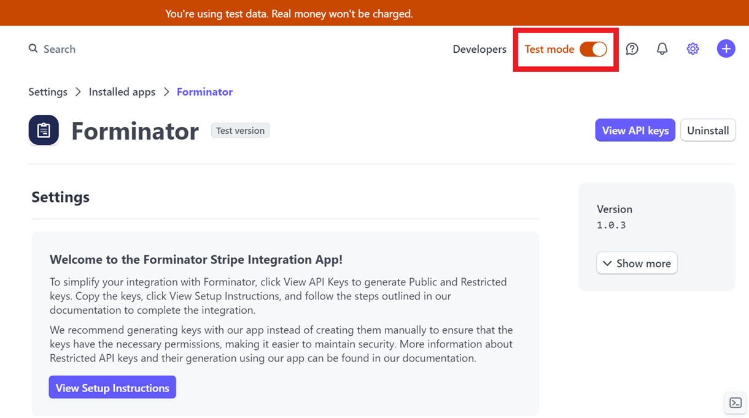Expand Show more version details

637,263
